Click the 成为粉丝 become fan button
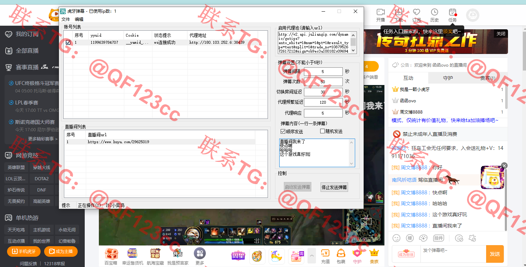This screenshot has height=267, width=526. pyautogui.click(x=406, y=254)
